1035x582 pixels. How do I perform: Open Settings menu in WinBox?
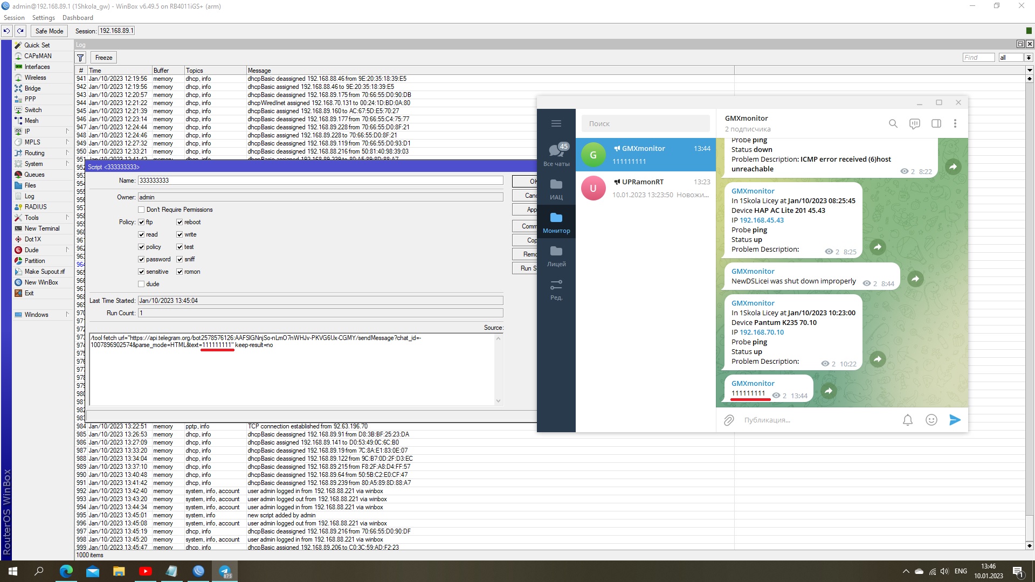coord(44,18)
